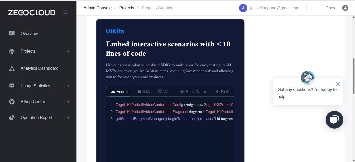Image resolution: width=355 pixels, height=162 pixels.
Task: Open the user profile avatar icon
Action: click(345, 8)
